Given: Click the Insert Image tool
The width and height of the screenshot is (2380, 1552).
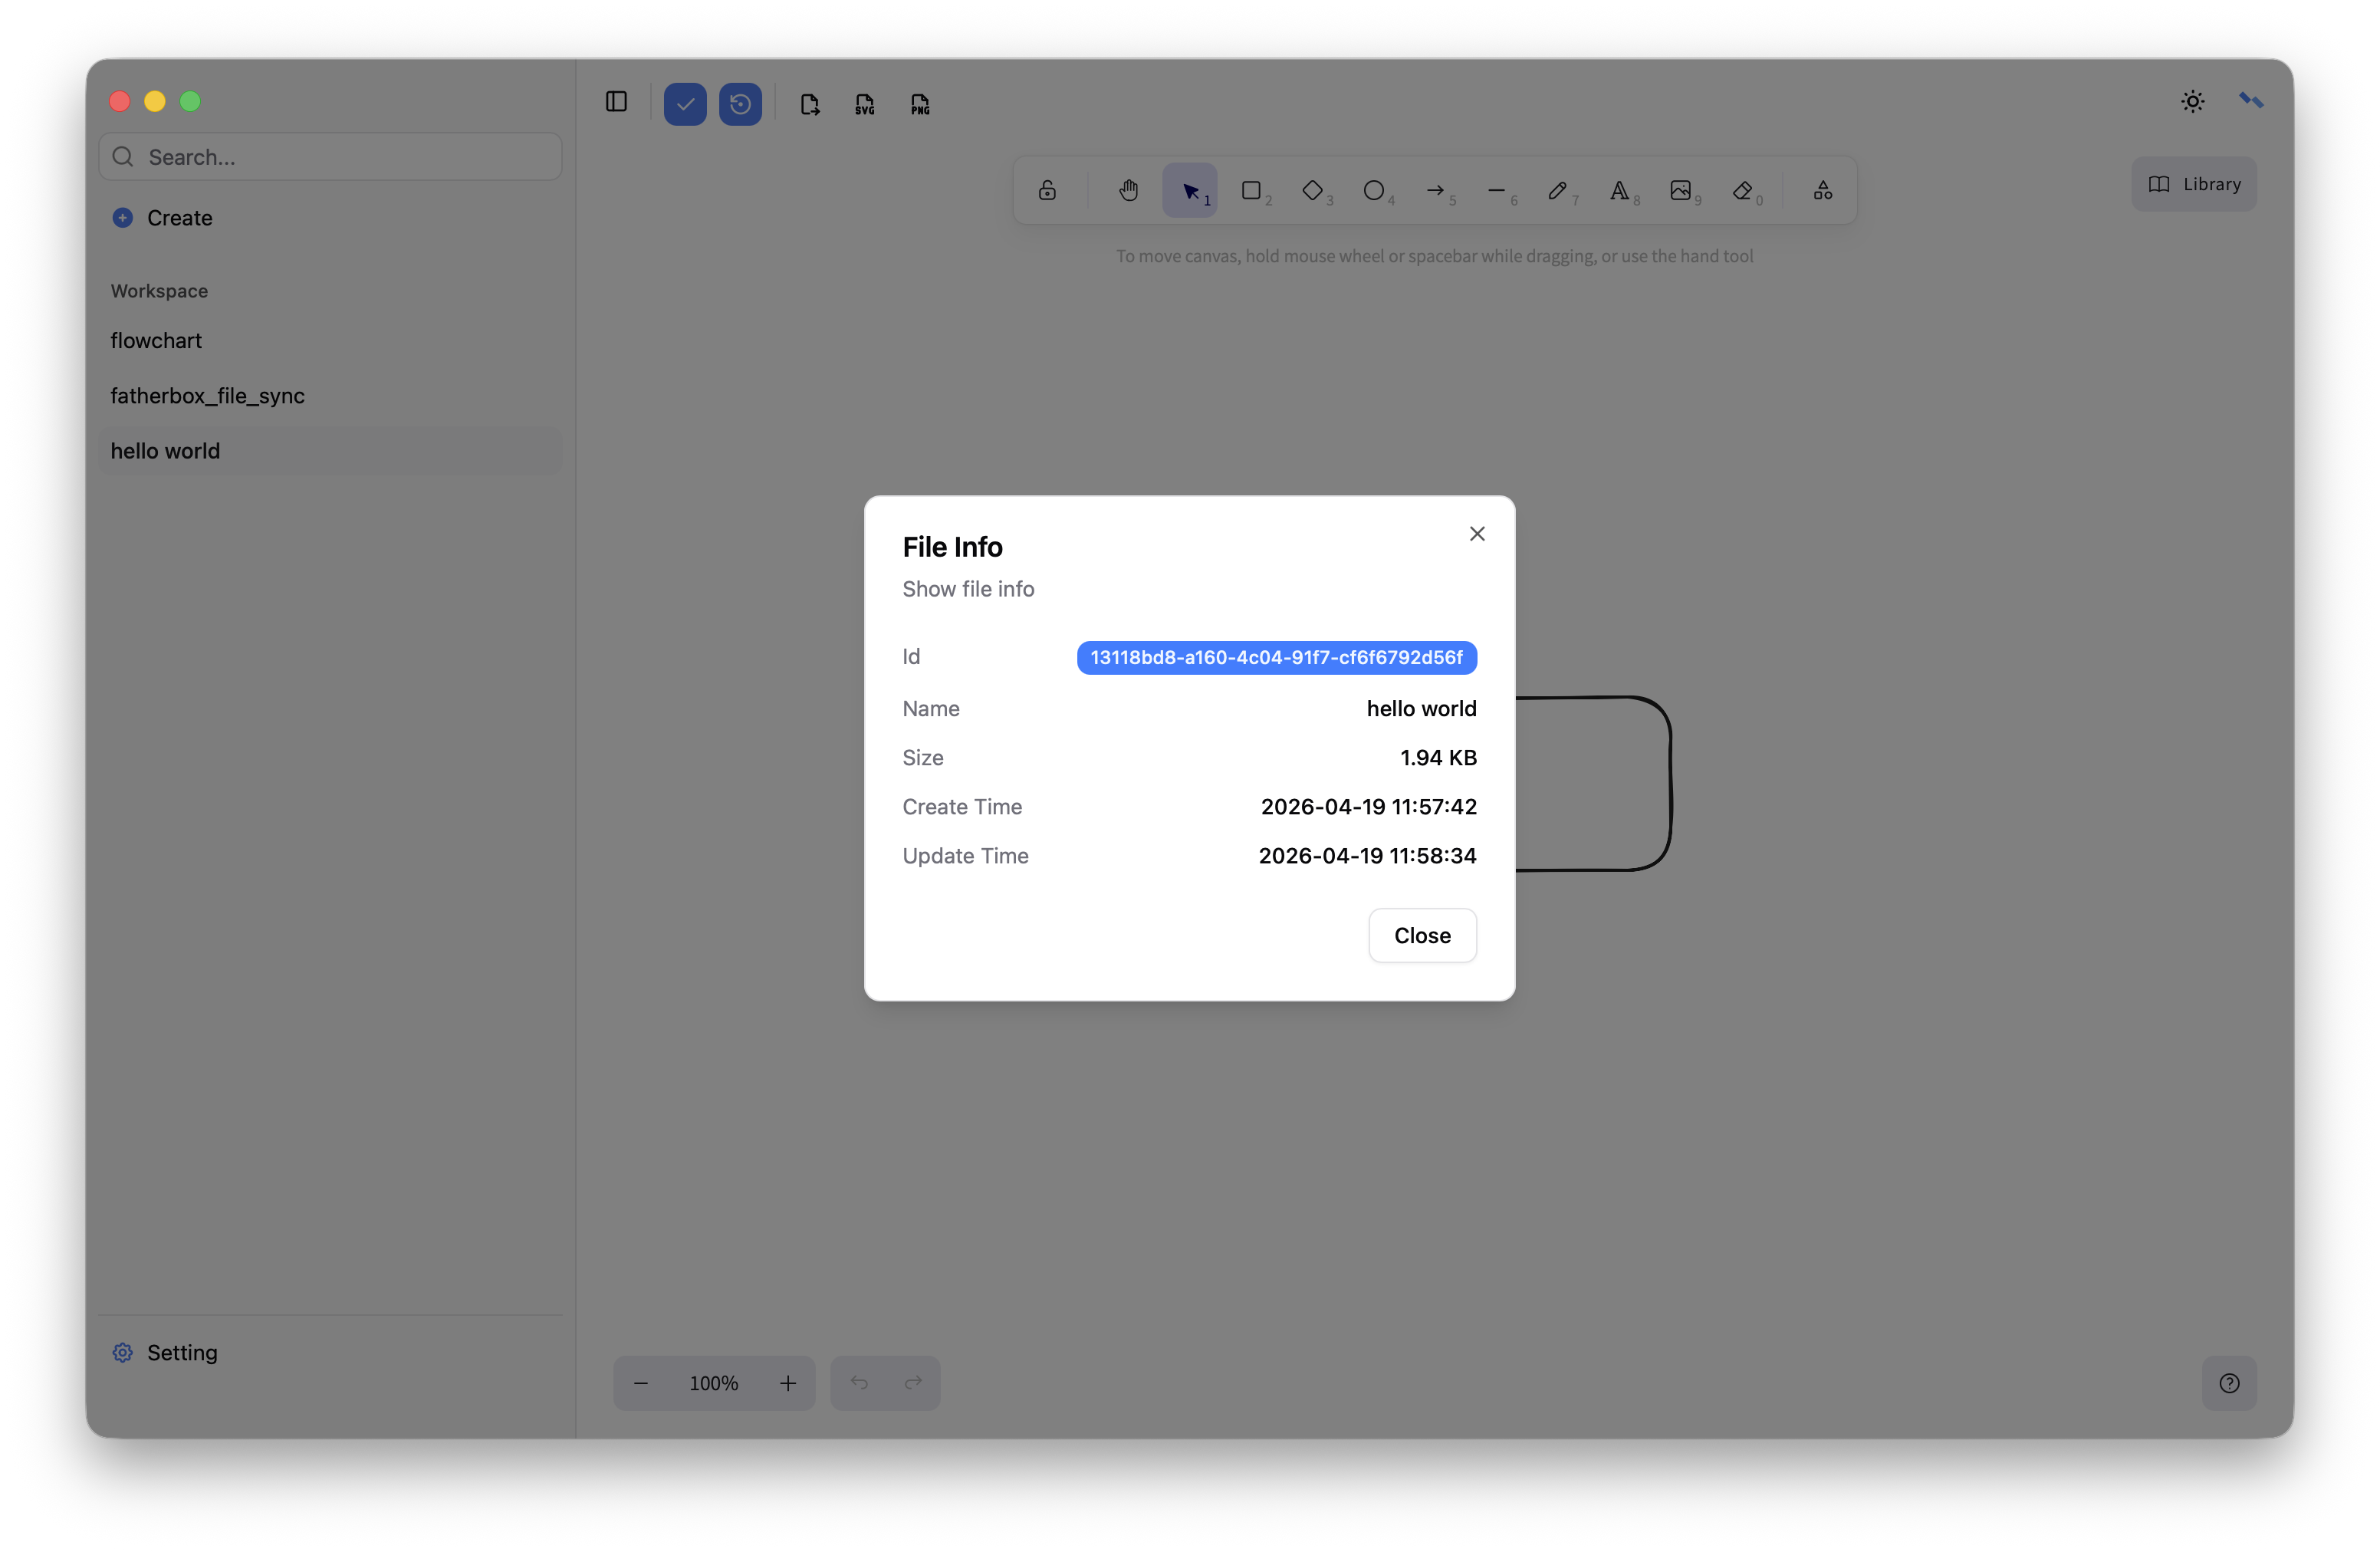Looking at the screenshot, I should tap(1681, 190).
